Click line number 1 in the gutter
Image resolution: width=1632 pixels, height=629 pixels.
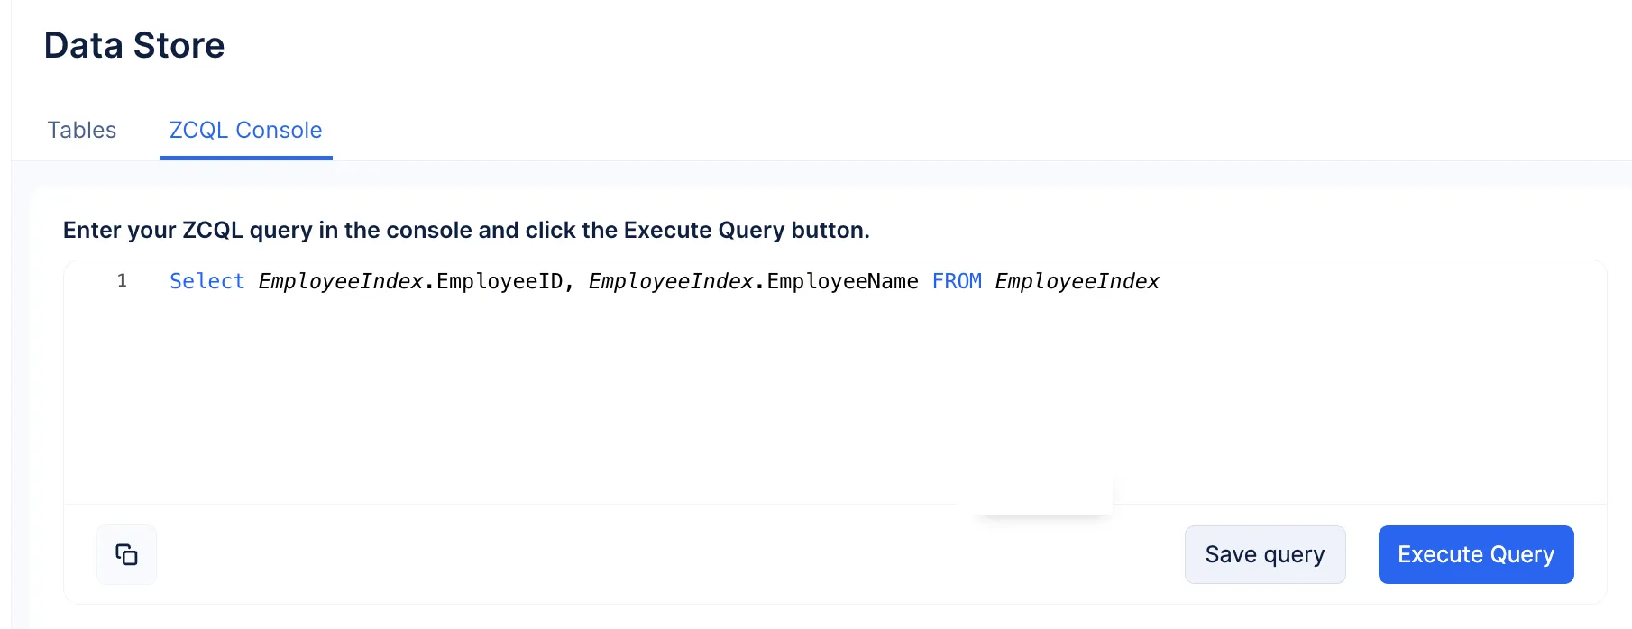coord(122,281)
